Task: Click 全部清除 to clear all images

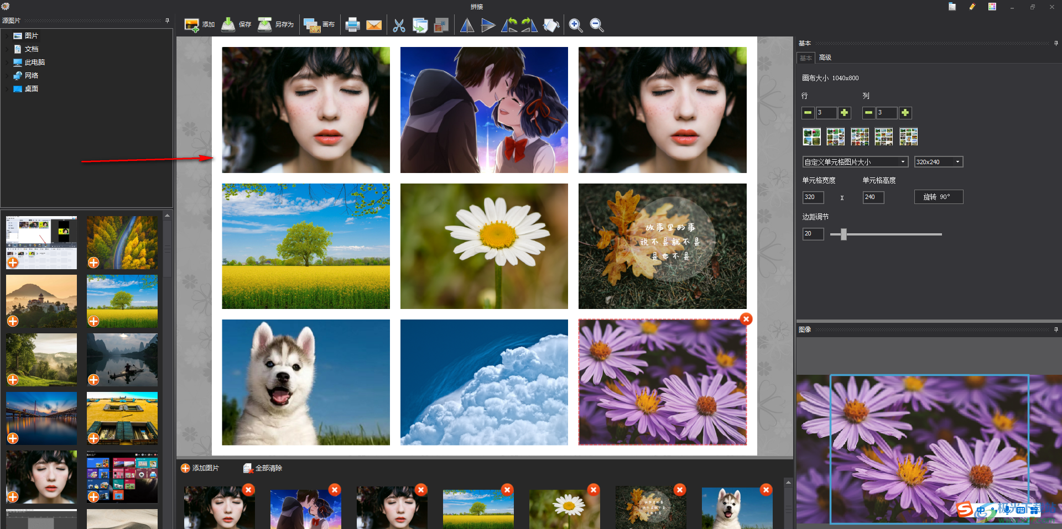Action: [x=263, y=468]
